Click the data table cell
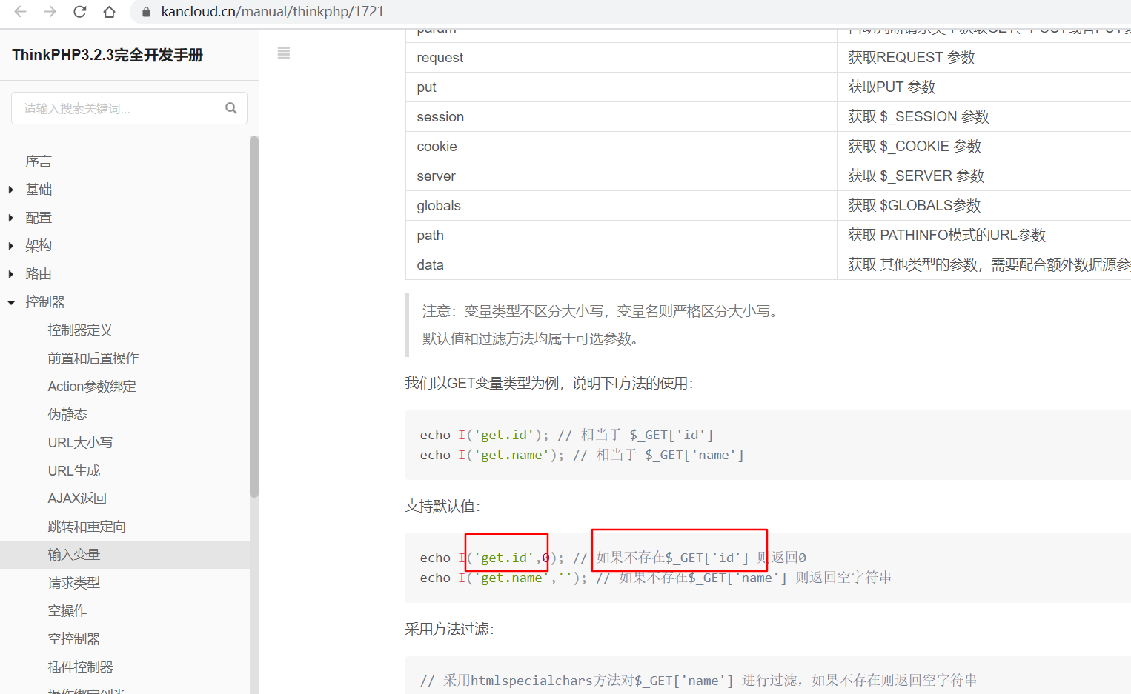This screenshot has height=694, width=1131. [x=621, y=265]
